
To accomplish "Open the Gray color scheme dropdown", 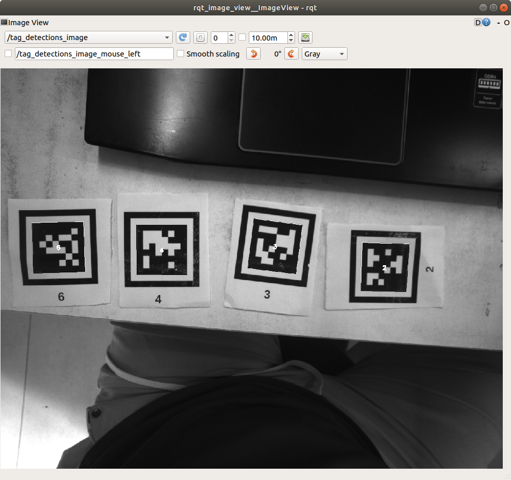I will 324,54.
